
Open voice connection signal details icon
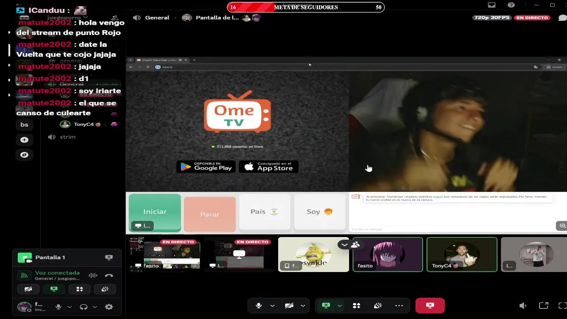click(24, 276)
